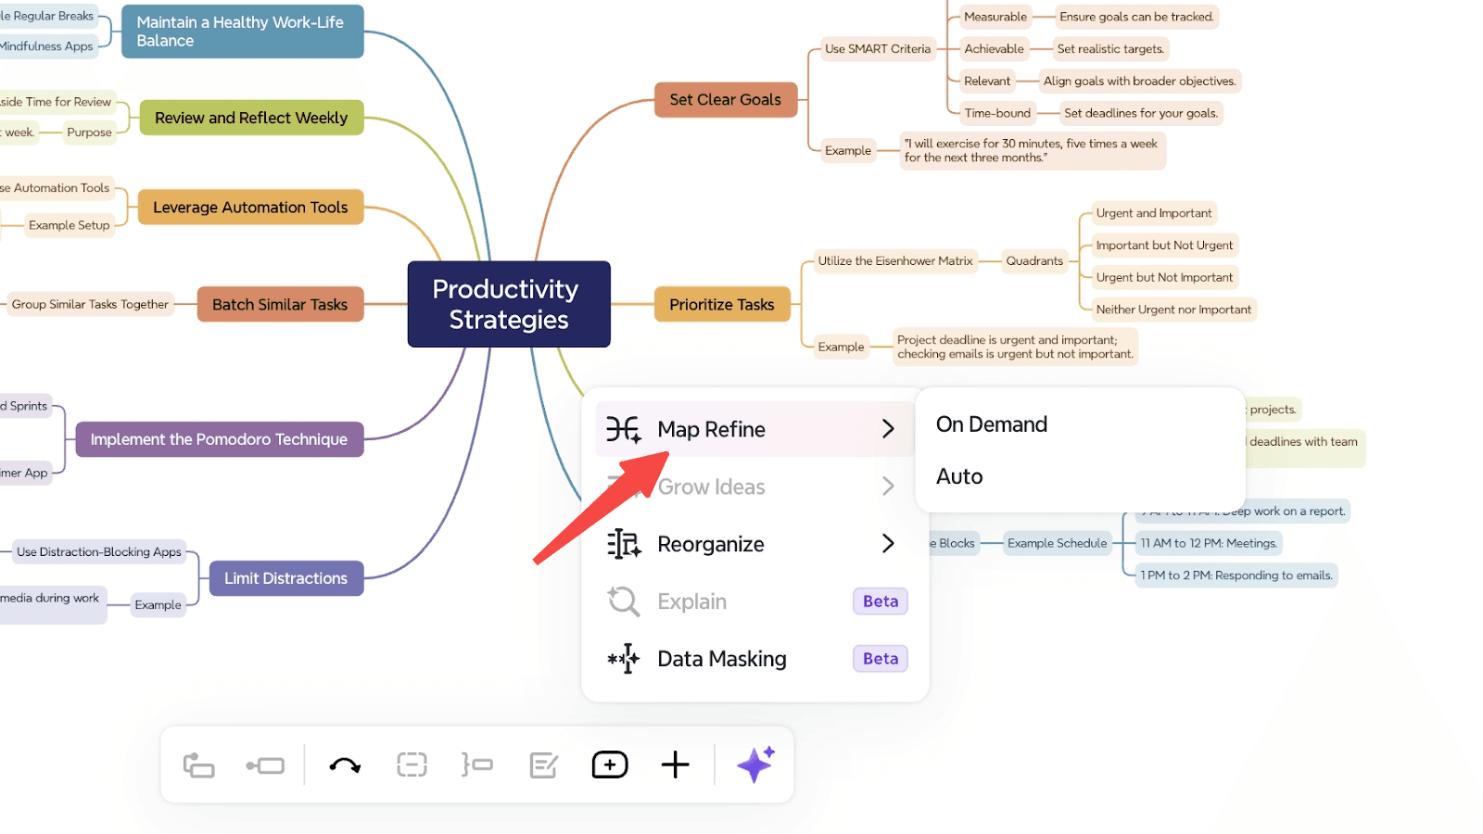Expand the Grow Ideas submenu chevron
This screenshot has width=1483, height=834.
888,486
